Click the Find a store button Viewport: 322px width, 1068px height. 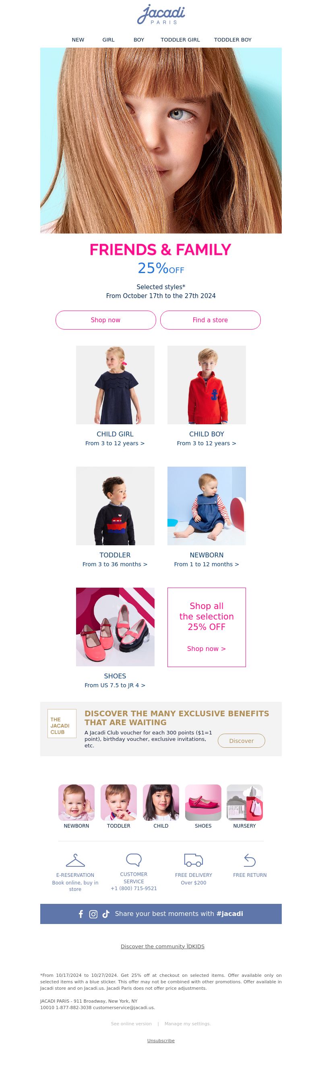click(x=210, y=320)
